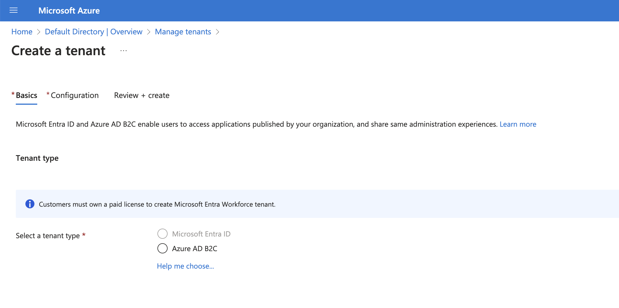Go to Home breadcrumb
Screen dimensions: 619x308
(22, 32)
